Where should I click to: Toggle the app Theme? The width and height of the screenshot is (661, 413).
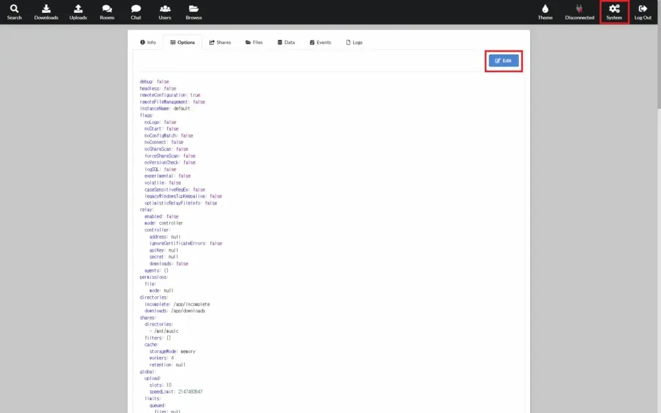click(x=544, y=11)
